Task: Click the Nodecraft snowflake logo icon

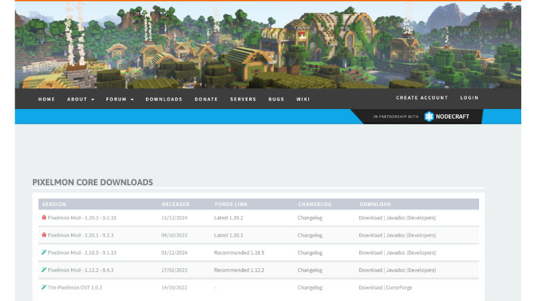Action: tap(429, 116)
